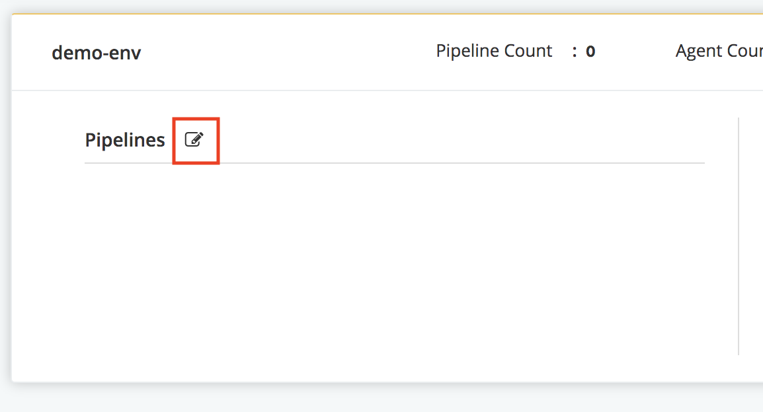
Task: Click blank header space between demo-env and Pipeline Count
Action: click(x=288, y=52)
